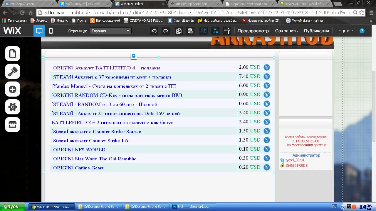376x211 pixels.
Task: Open the Windows пуск Start menu
Action: 13,207
